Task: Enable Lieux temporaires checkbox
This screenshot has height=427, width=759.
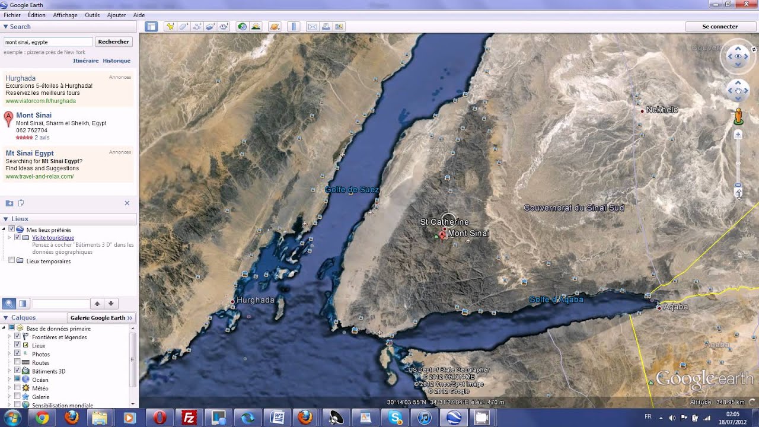Action: tap(11, 260)
